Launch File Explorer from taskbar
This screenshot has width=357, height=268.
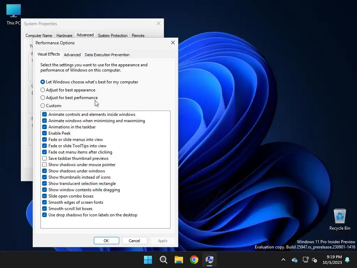[179, 260]
